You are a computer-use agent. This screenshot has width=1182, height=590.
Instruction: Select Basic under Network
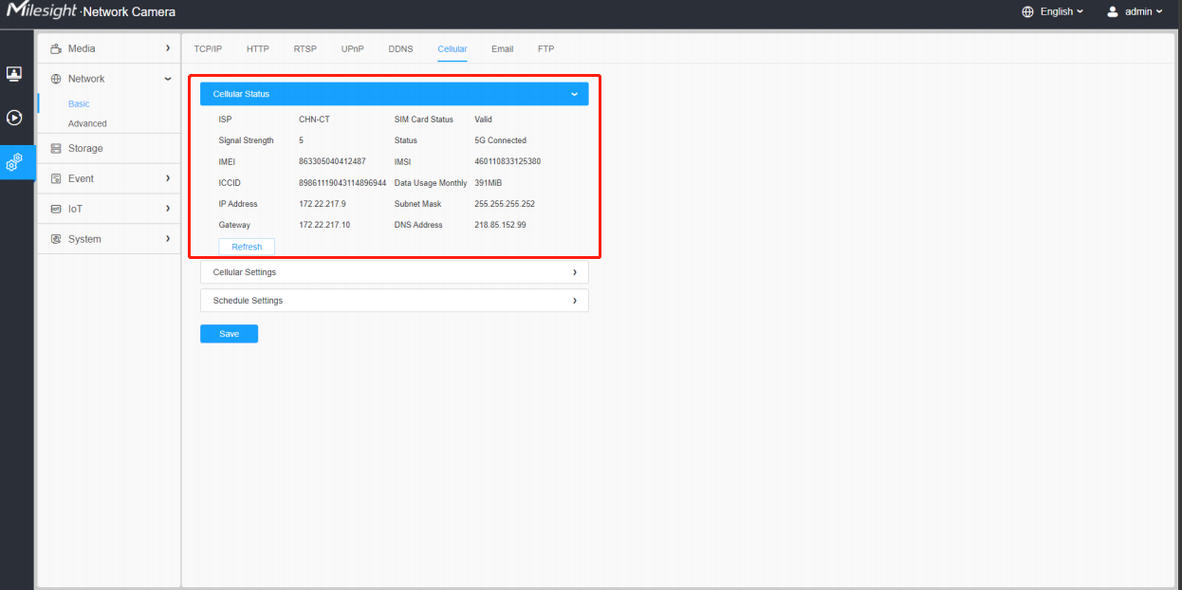point(79,104)
